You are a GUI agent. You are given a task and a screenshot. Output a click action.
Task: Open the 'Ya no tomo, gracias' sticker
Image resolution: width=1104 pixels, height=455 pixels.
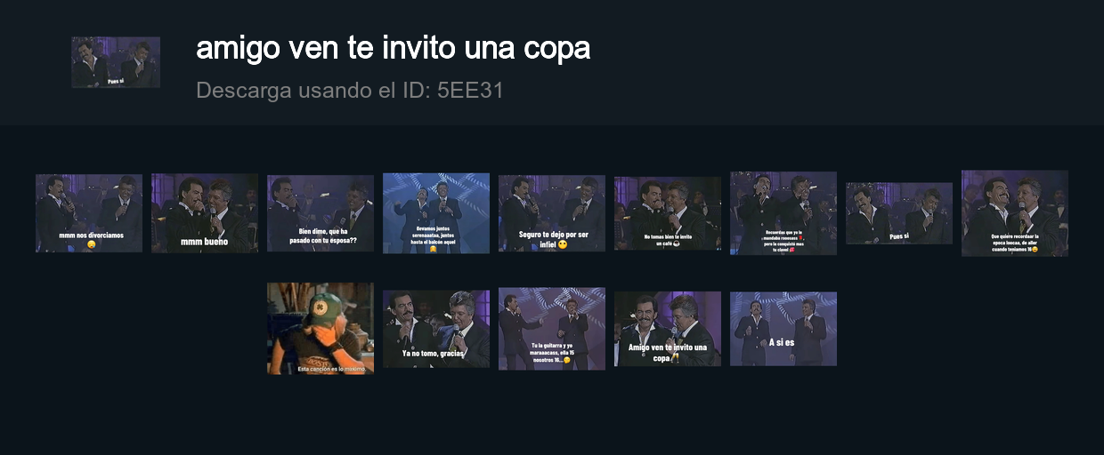(436, 329)
